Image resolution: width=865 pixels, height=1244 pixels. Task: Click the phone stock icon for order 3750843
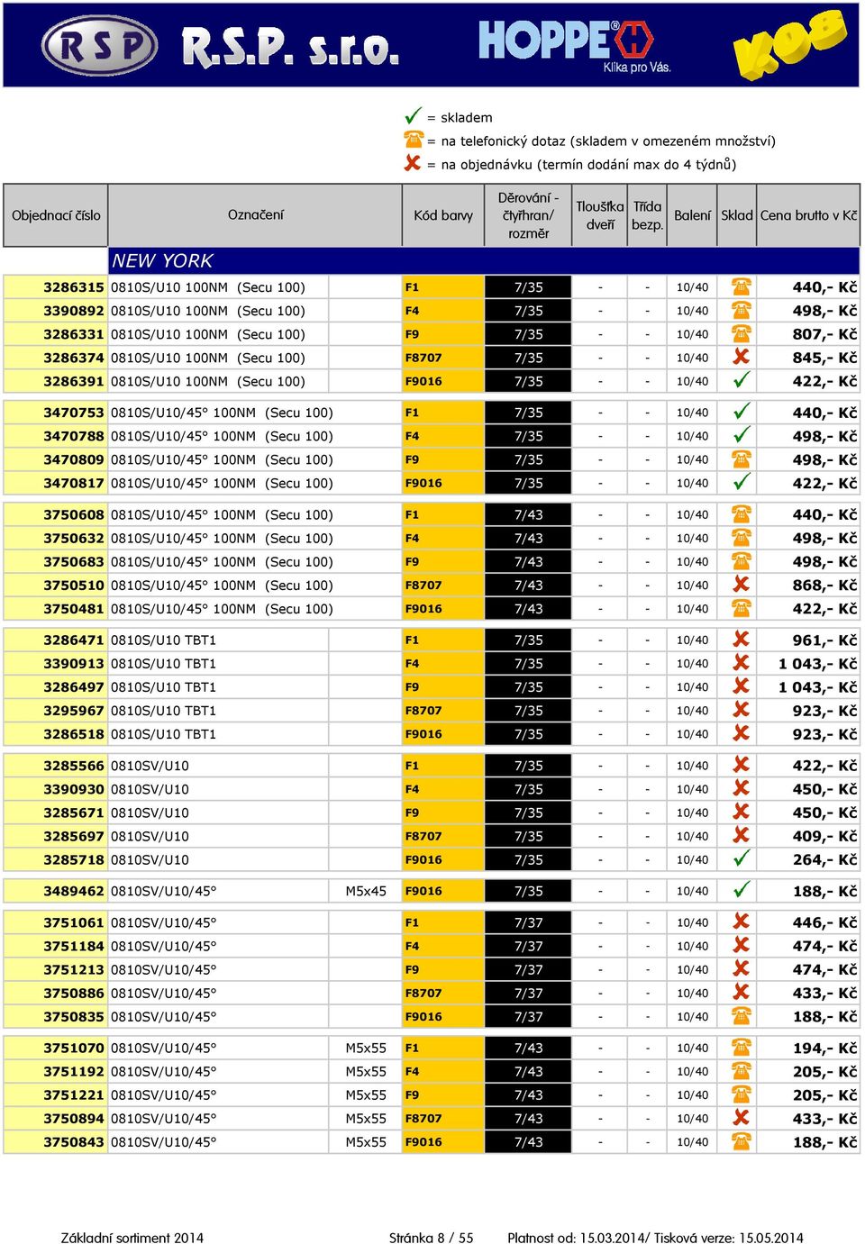pos(741,1140)
